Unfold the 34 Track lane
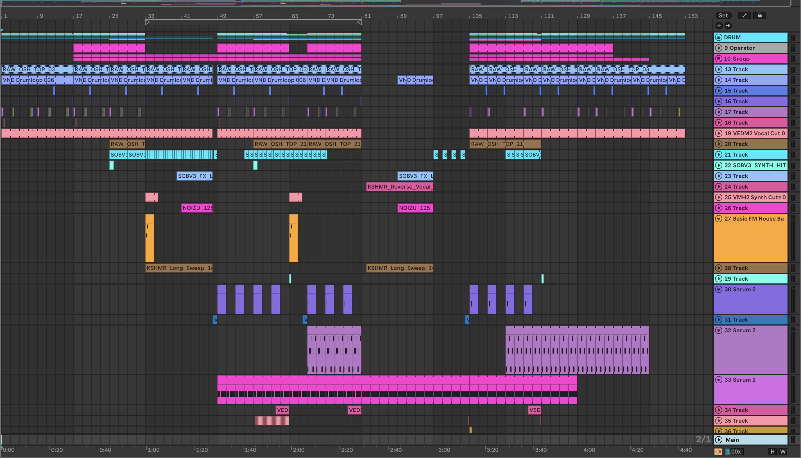Screen dimensions: 801x458 pyautogui.click(x=718, y=410)
